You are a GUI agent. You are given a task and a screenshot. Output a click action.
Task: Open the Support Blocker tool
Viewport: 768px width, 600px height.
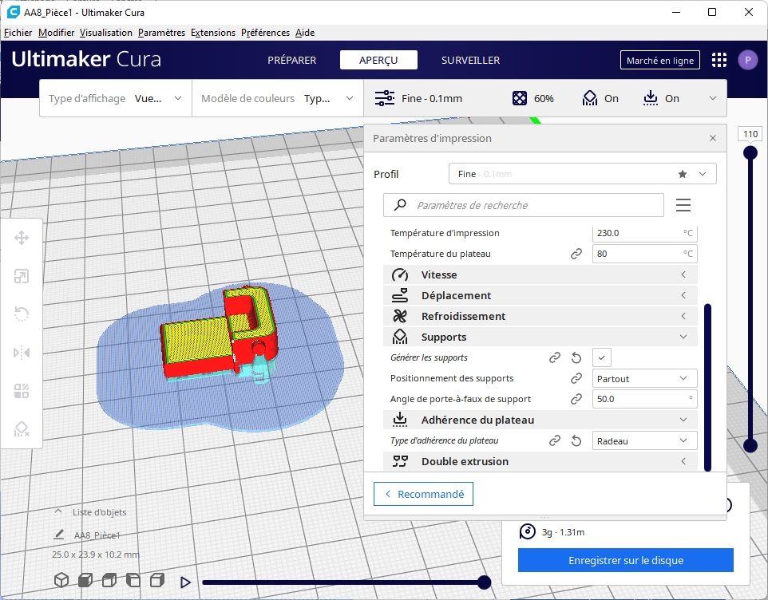22,429
